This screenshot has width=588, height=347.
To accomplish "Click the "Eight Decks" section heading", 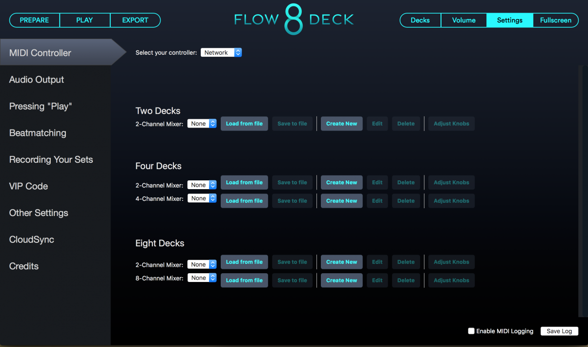I will point(160,243).
